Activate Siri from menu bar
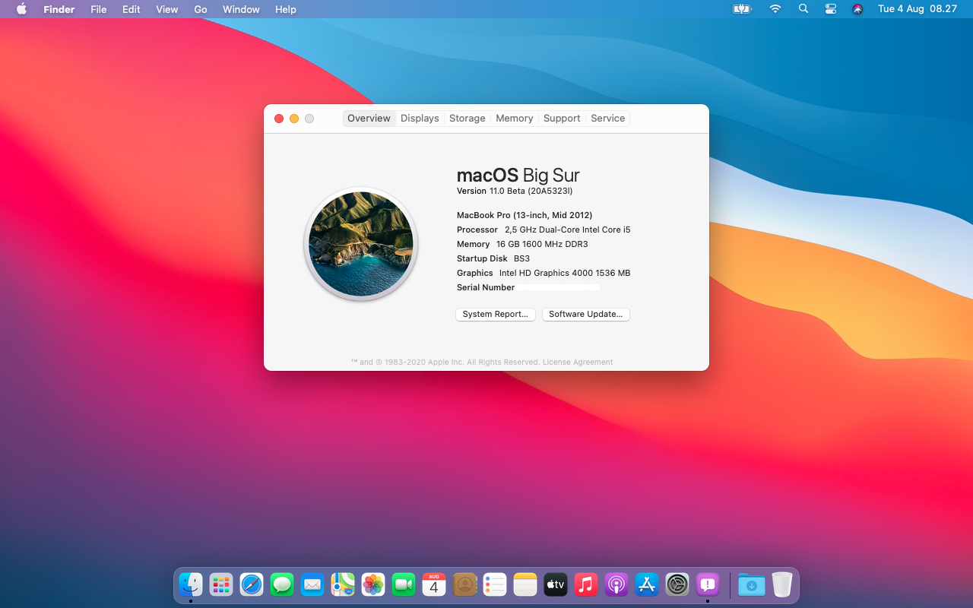973x608 pixels. 857,9
